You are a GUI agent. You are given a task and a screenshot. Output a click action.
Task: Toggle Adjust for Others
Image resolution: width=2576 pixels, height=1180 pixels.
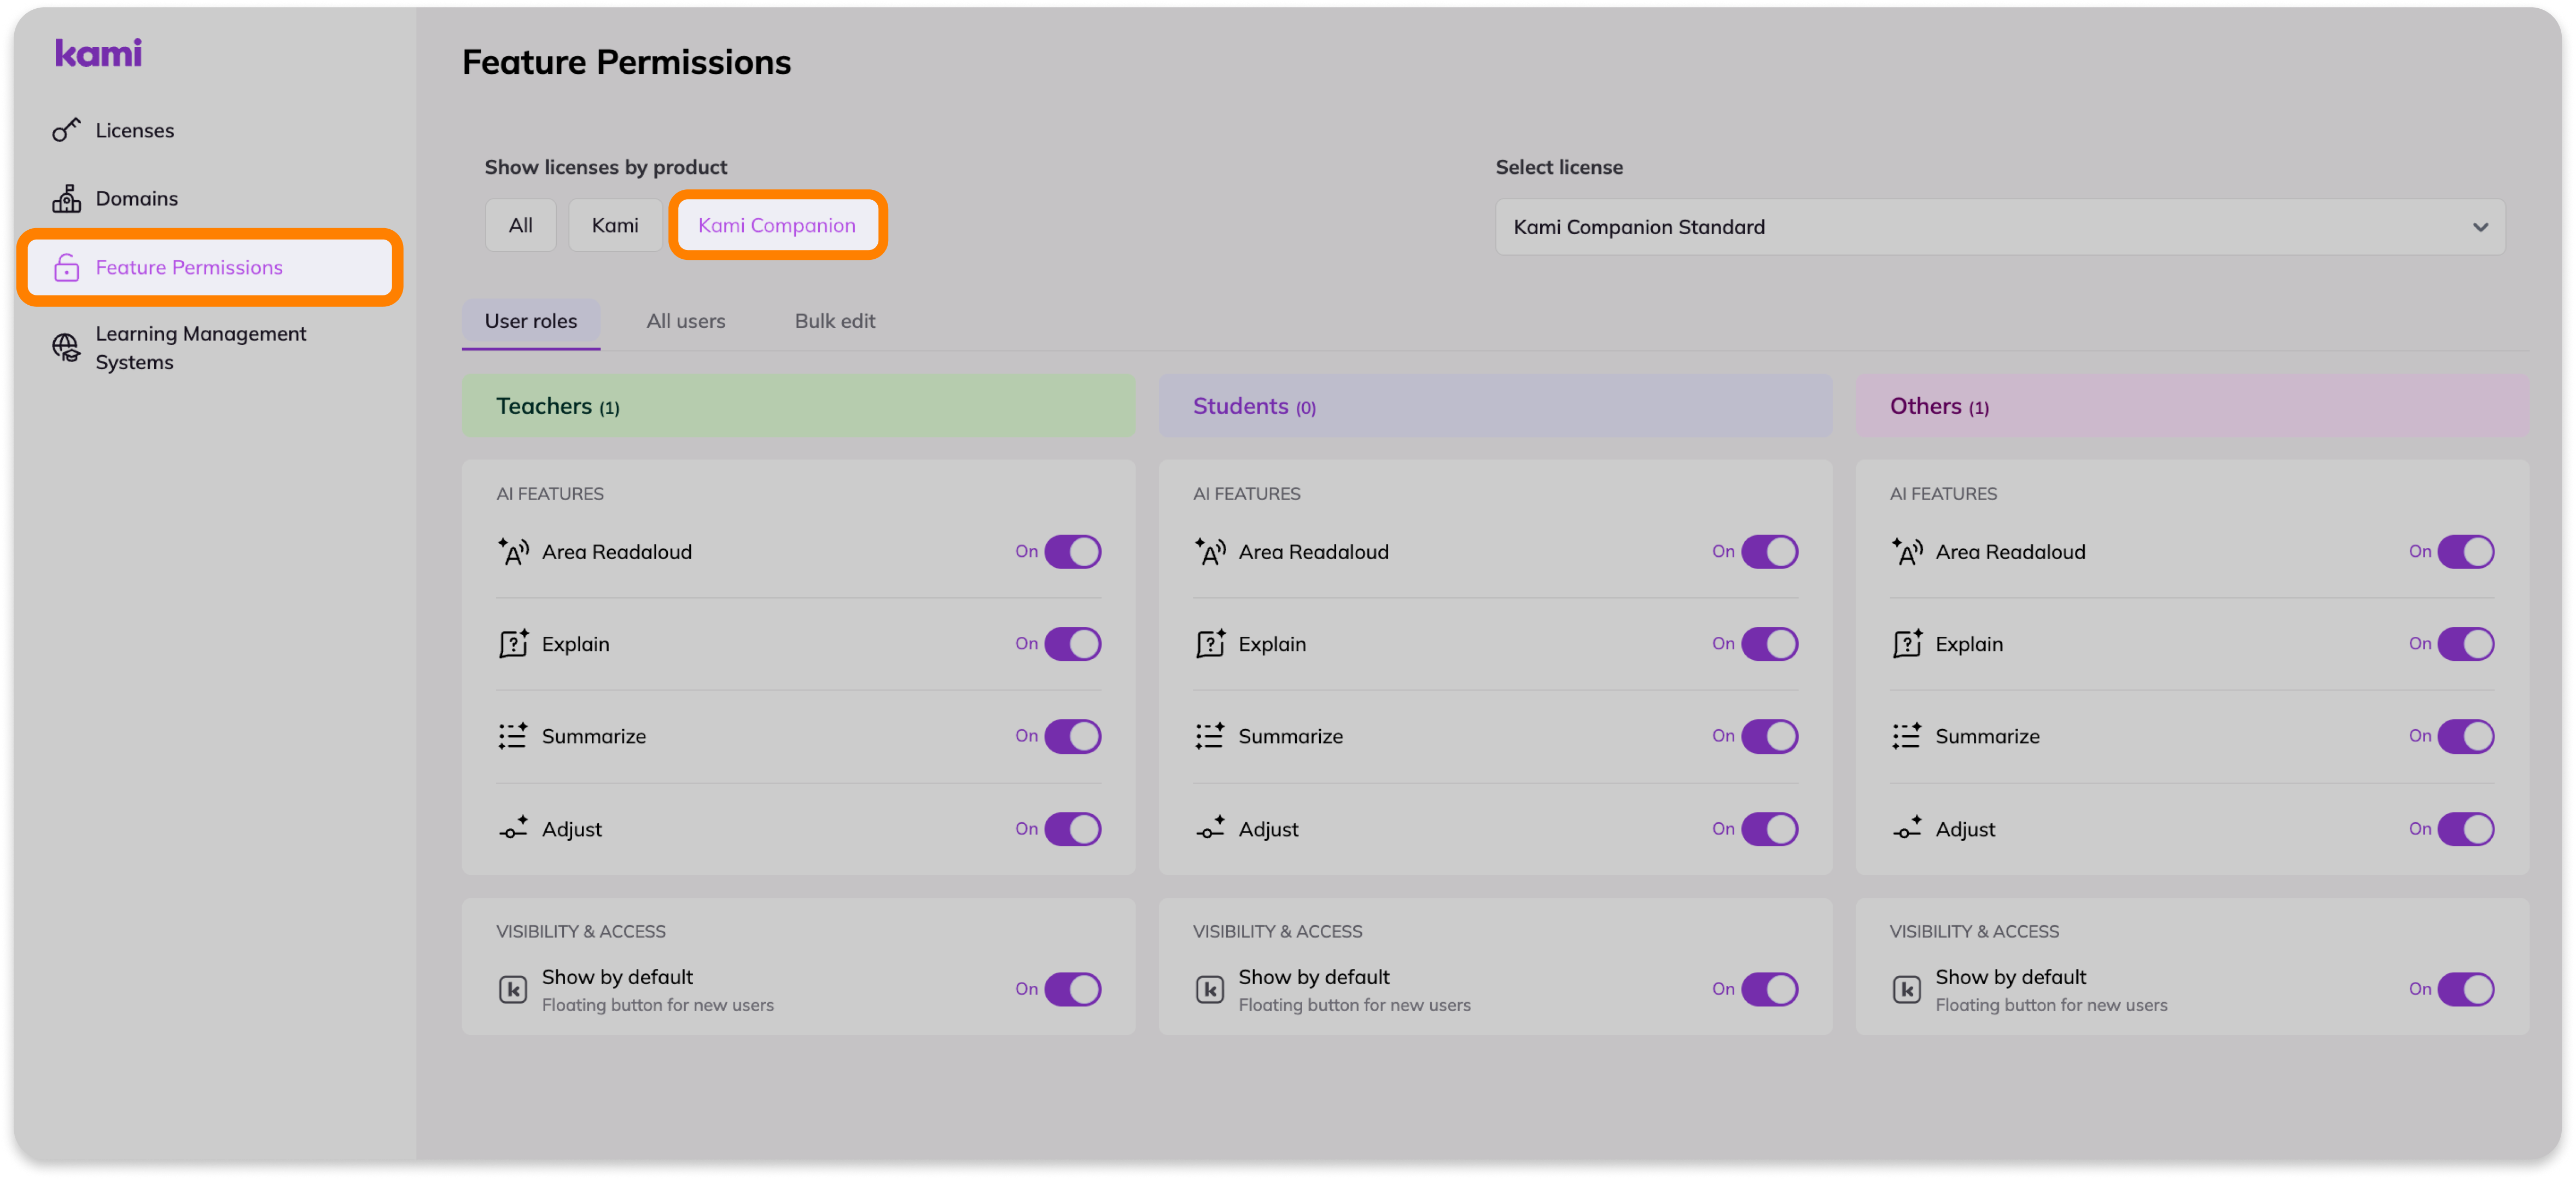click(x=2466, y=828)
